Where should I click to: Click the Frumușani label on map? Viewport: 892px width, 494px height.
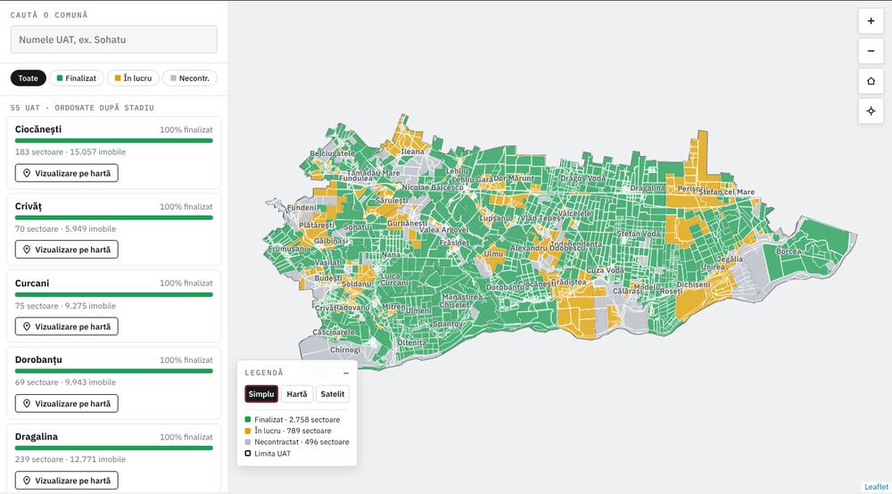287,249
